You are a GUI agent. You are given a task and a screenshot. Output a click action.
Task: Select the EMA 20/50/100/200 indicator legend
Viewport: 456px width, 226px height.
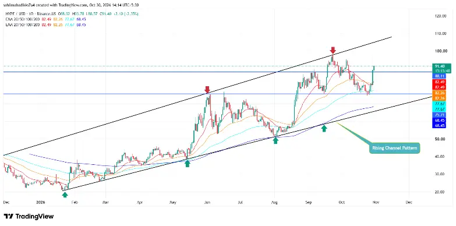(23, 24)
